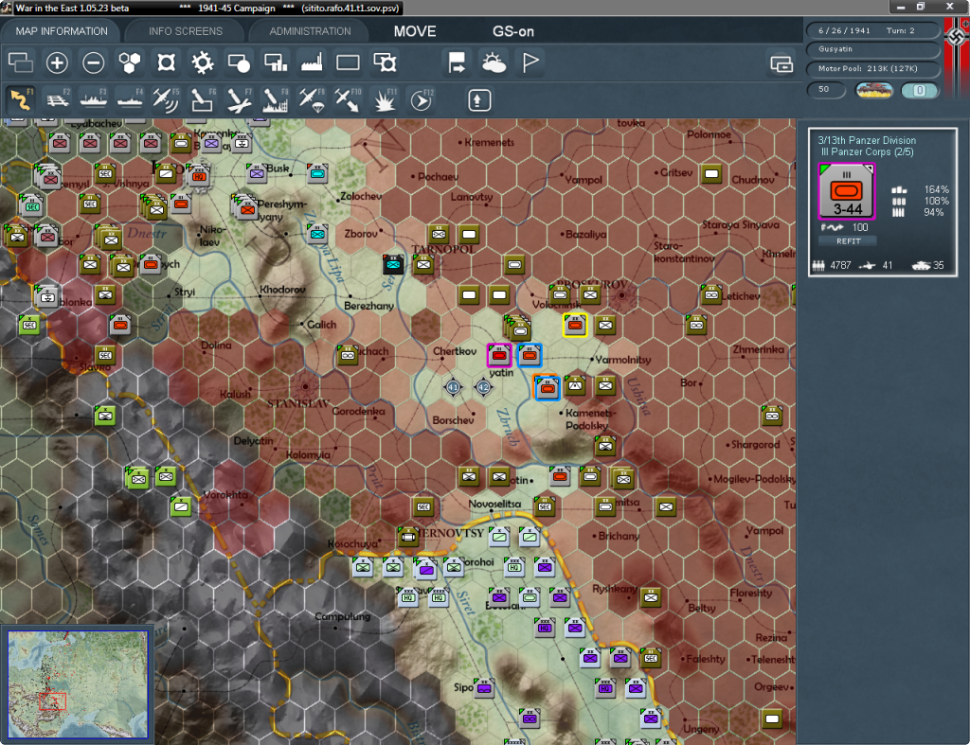Screen dimensions: 970x745
Task: Click the TARNOPOL city label
Action: click(x=443, y=249)
